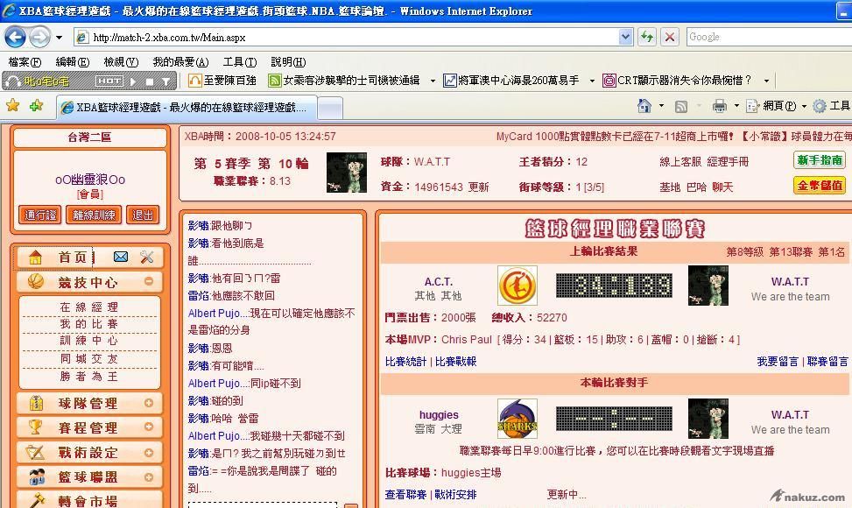Click the 至愛陳百強 links-bar item
Viewport: 852px width, 508px height.
point(222,81)
